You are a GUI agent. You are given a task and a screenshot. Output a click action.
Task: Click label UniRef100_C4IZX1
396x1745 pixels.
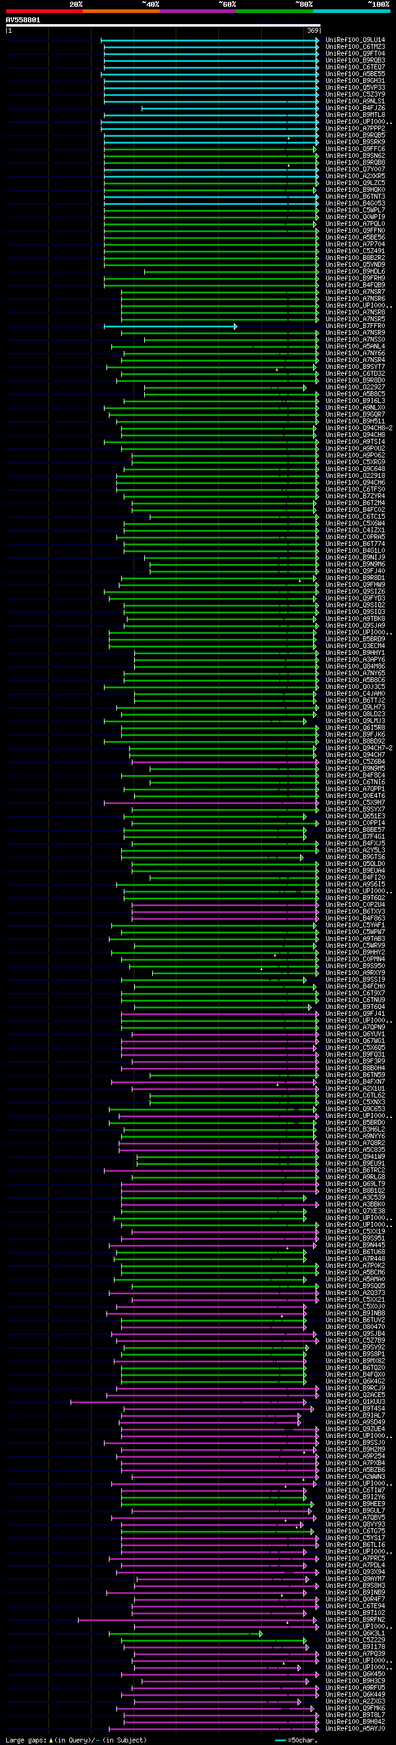tap(355, 530)
